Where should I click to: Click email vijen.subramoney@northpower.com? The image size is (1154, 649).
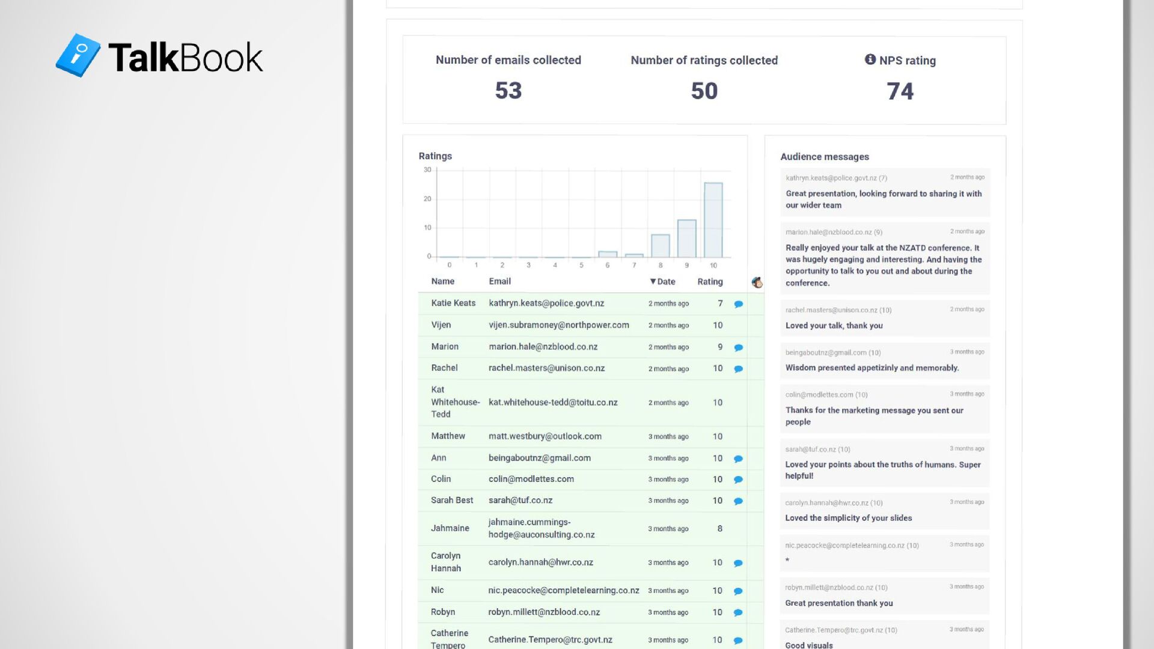point(558,325)
